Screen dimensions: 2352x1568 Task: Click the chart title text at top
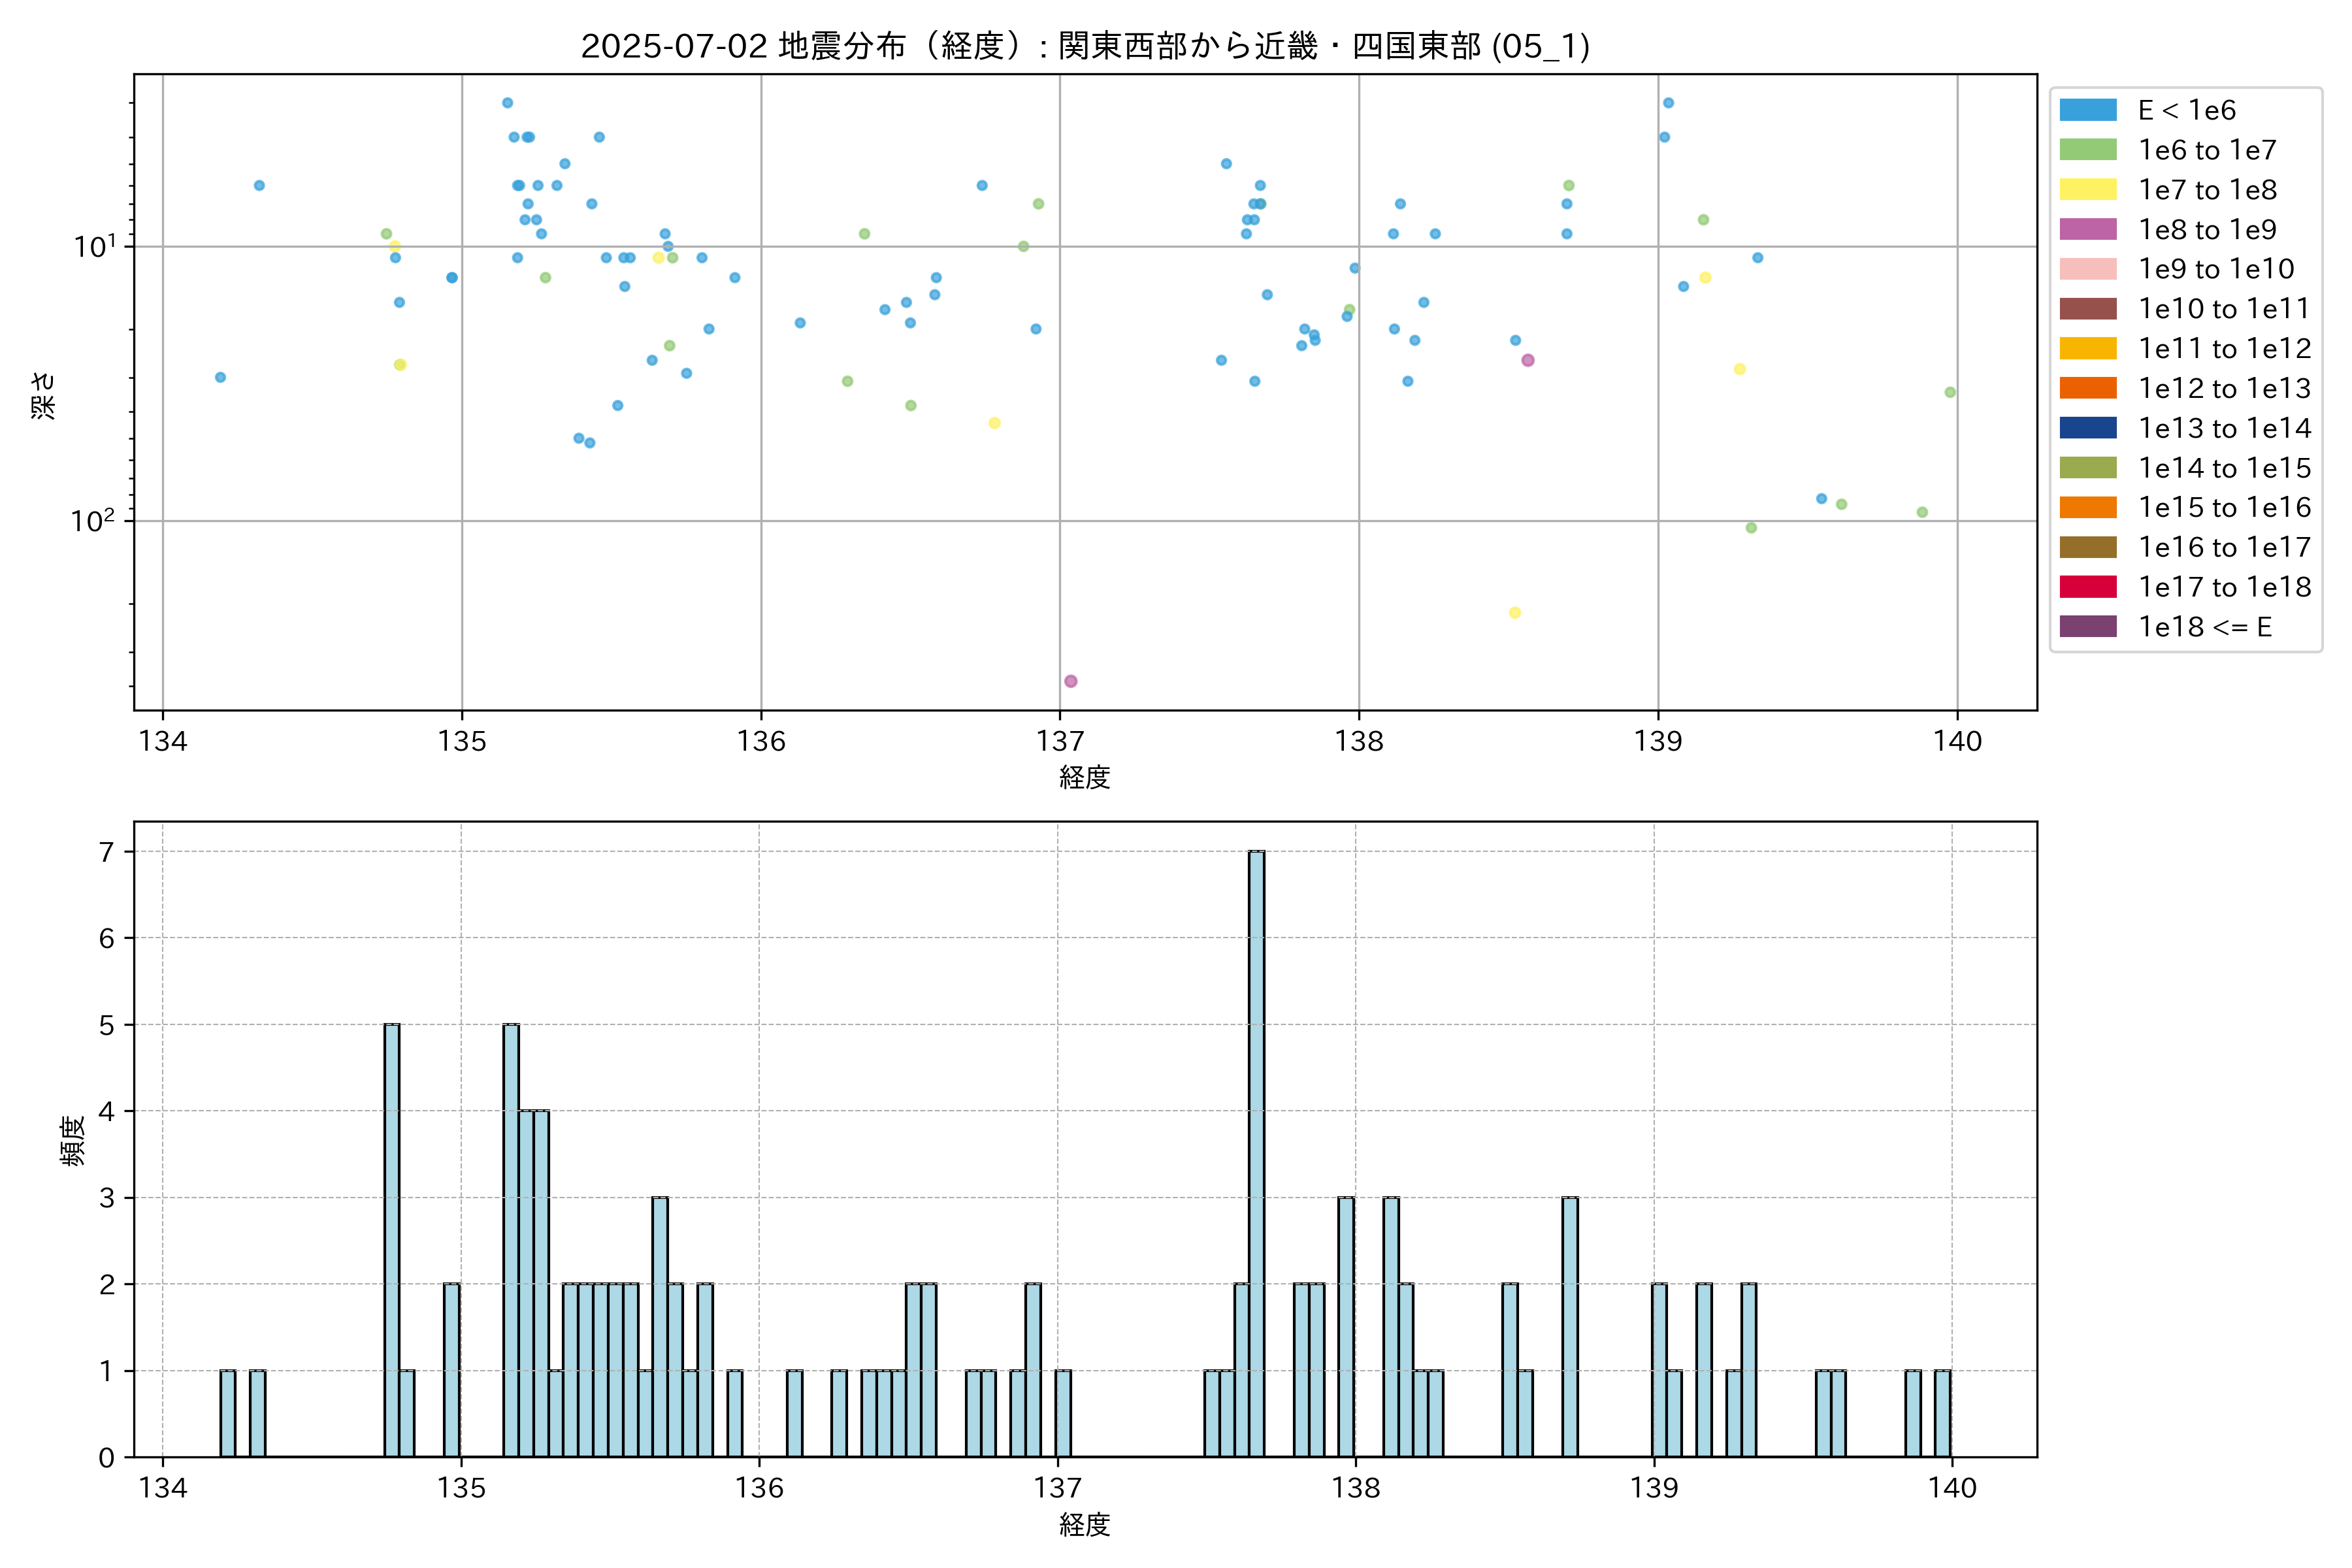tap(1085, 46)
